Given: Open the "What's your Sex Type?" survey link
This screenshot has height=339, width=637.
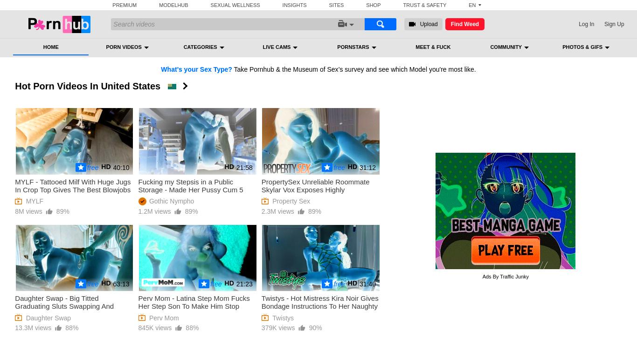Looking at the screenshot, I should coord(196,69).
